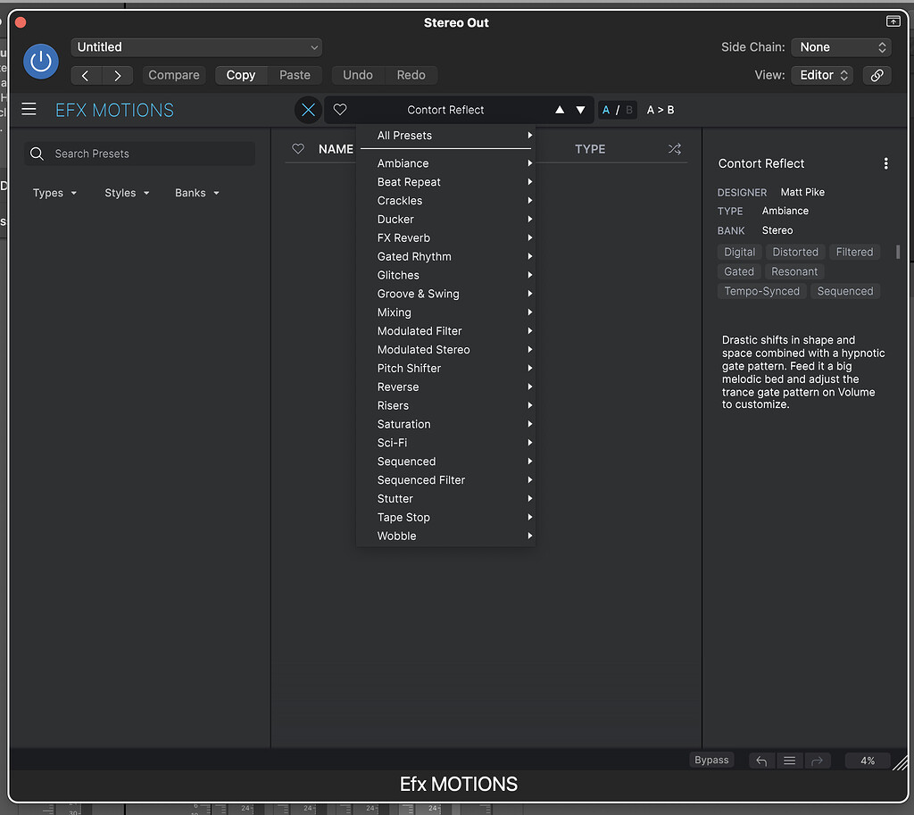Open Groove & Swing submenu

tap(446, 294)
